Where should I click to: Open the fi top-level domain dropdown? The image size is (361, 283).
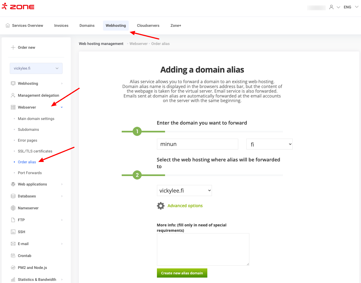pos(269,144)
